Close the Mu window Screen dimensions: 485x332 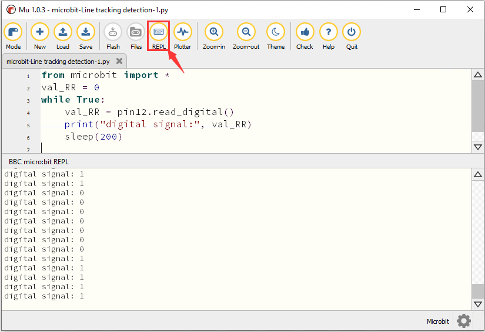coord(470,9)
